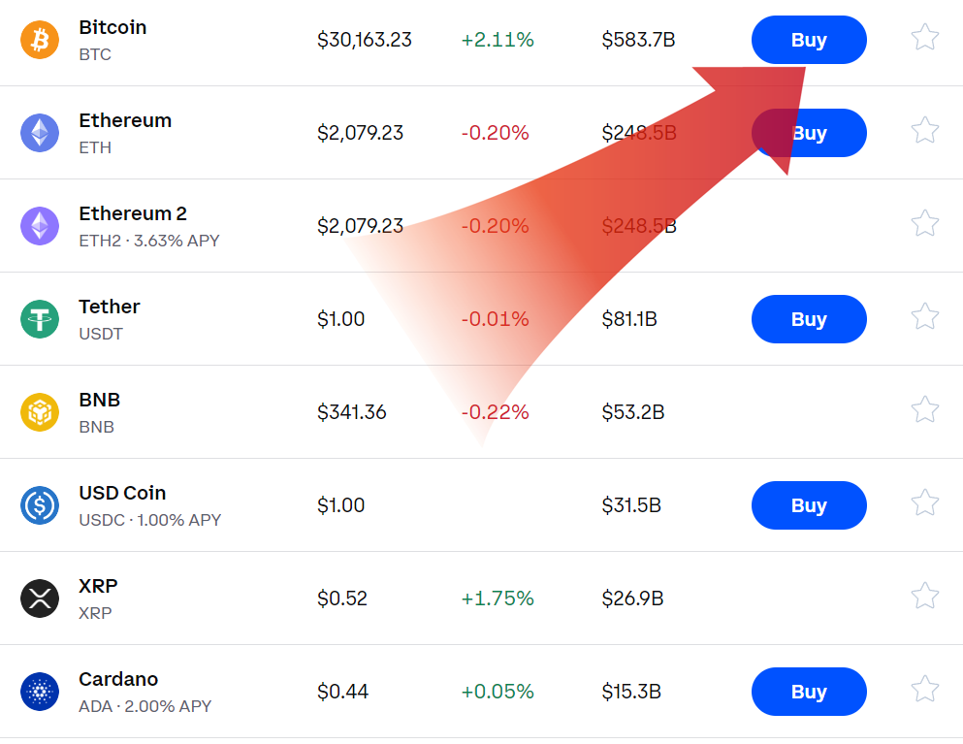Click the Ethereum logo icon
Image resolution: width=963 pixels, height=744 pixels.
40,133
